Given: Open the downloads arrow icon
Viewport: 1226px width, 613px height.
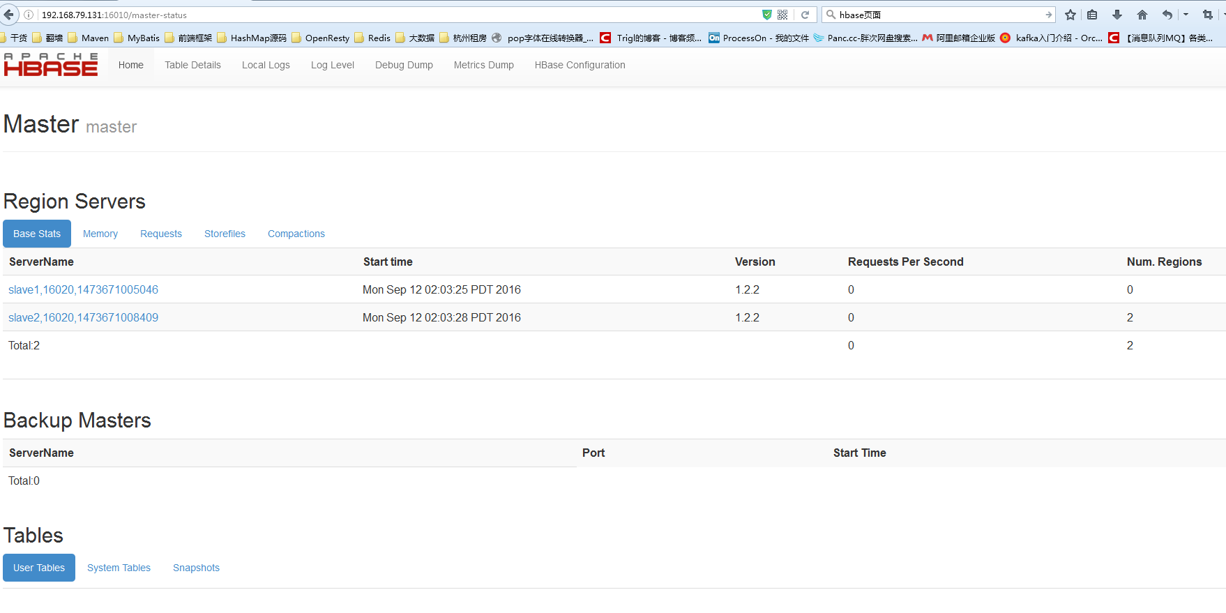Looking at the screenshot, I should [1117, 15].
